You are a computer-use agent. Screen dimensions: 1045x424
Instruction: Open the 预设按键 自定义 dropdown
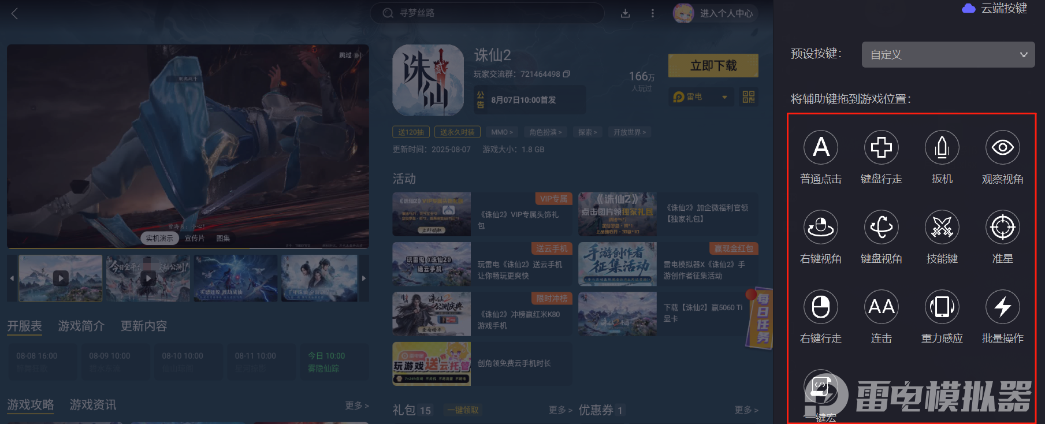pyautogui.click(x=948, y=54)
